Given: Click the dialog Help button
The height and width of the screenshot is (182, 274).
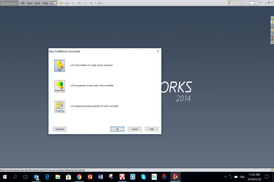Looking at the screenshot, I should coord(152,129).
